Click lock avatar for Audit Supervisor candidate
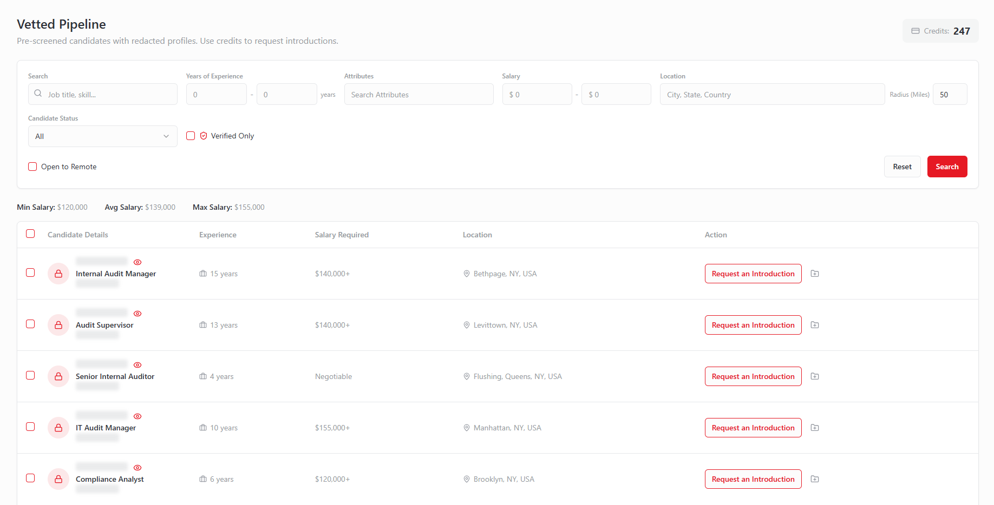 coord(58,325)
